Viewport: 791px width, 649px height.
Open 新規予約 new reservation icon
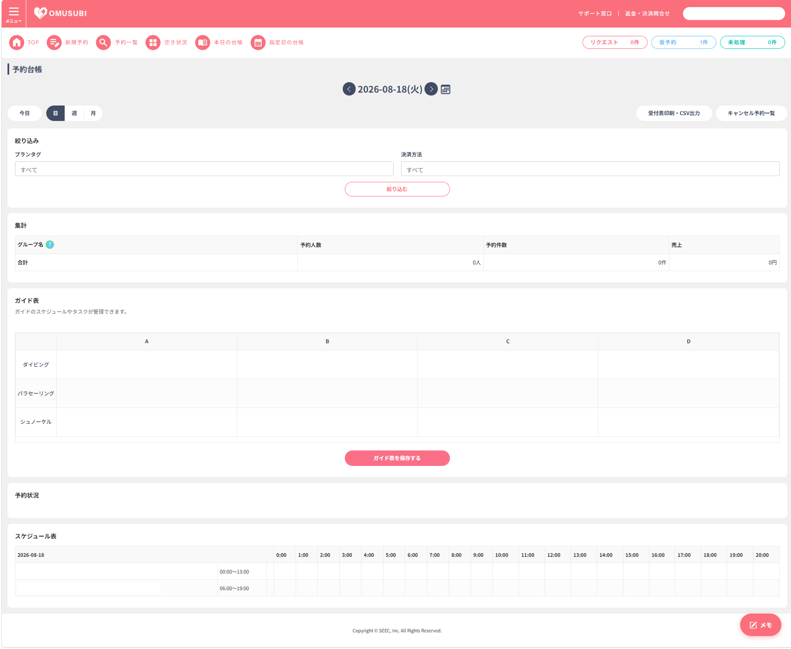[54, 42]
